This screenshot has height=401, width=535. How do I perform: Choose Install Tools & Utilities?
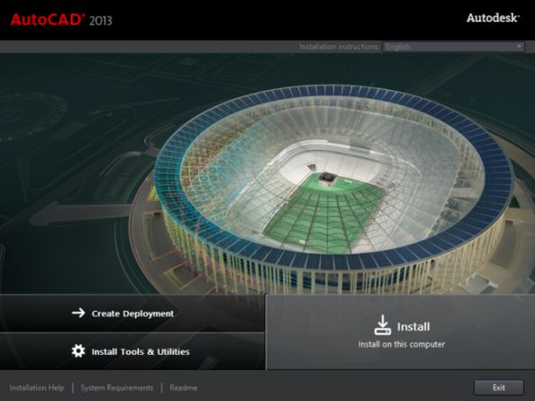132,351
